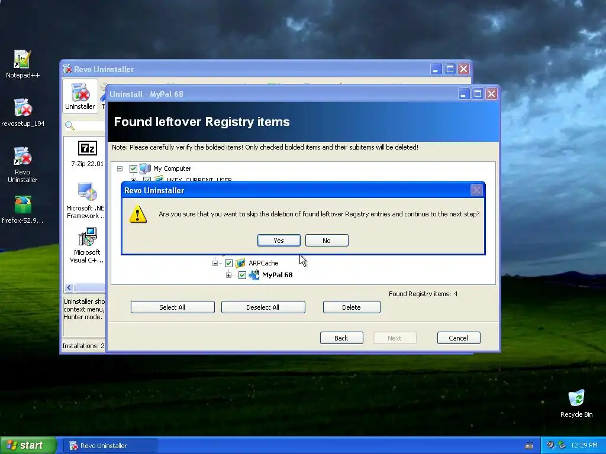The height and width of the screenshot is (454, 606).
Task: Maximize the main Revo Uninstaller window
Action: coord(450,69)
